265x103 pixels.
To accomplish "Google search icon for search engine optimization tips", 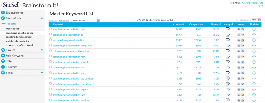I will (239, 29).
